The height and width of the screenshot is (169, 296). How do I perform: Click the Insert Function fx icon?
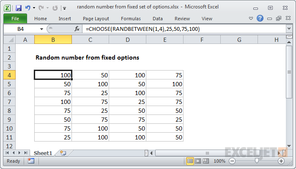click(77, 29)
